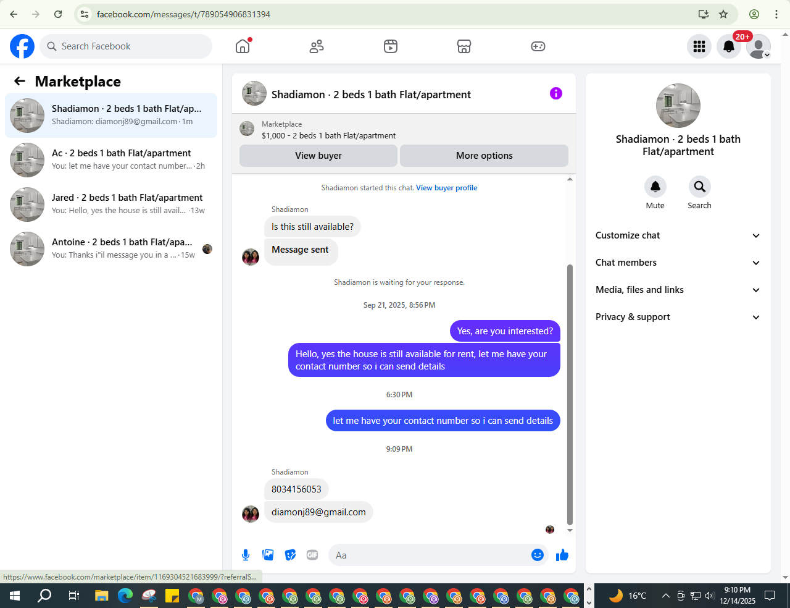
Task: Expand the Privacy & support section
Action: pyautogui.click(x=678, y=317)
